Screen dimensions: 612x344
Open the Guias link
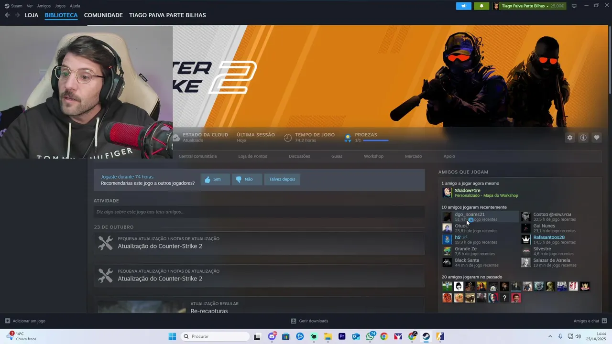[337, 156]
